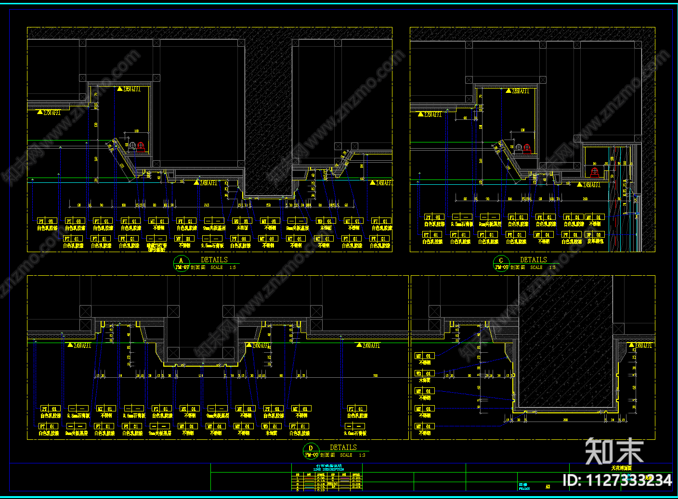Click the 700 dimension in detail D
Viewport: 678px width, 499px height.
375,376
